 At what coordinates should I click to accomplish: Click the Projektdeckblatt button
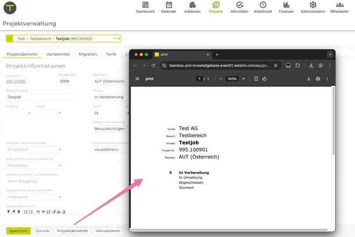pos(73,231)
